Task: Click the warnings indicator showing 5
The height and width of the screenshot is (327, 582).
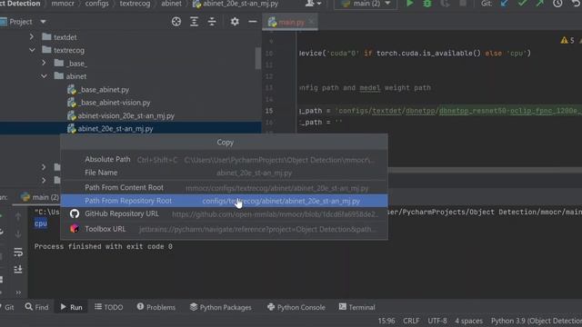Action: click(567, 40)
